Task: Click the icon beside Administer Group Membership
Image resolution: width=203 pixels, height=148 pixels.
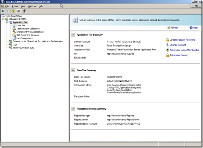Action: [x=167, y=50]
